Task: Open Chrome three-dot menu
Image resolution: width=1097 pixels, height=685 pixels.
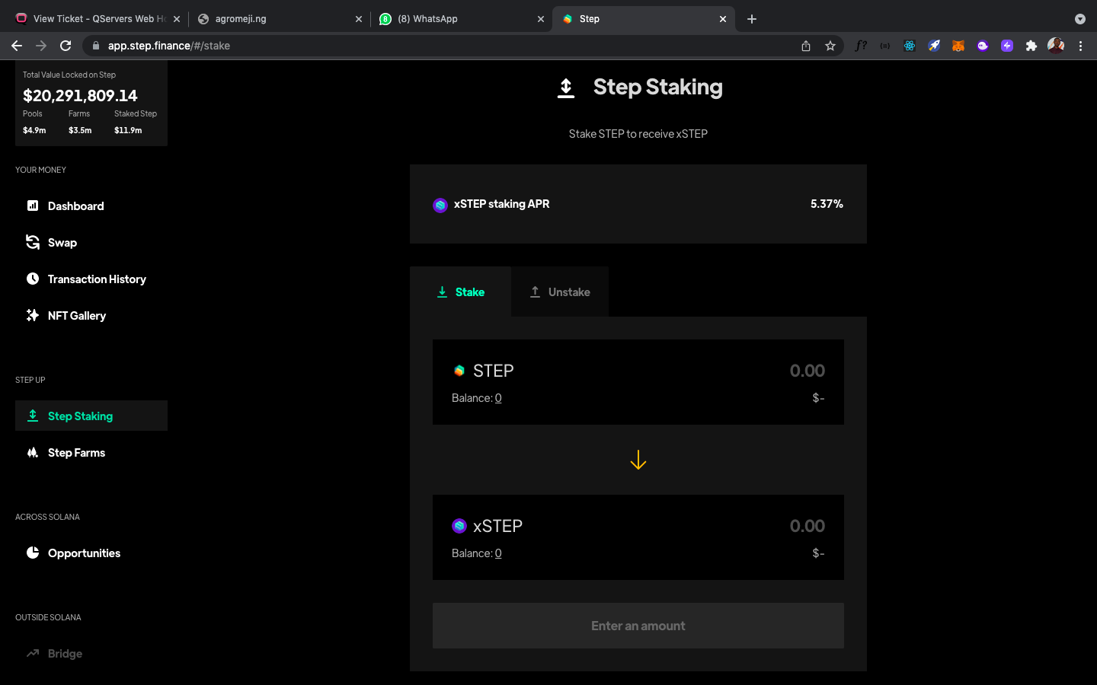Action: pos(1080,46)
